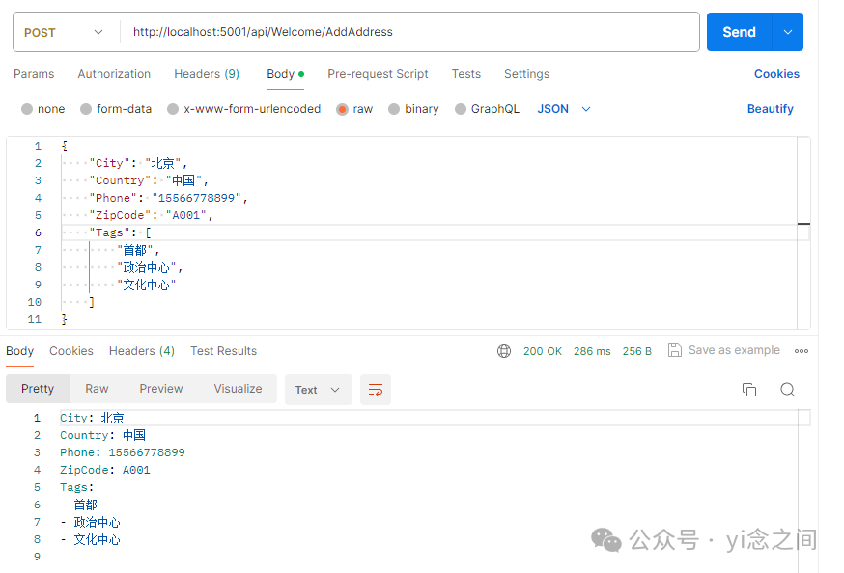Screen dimensions: 844x573
Task: Click the Save as example button label
Action: pyautogui.click(x=734, y=350)
